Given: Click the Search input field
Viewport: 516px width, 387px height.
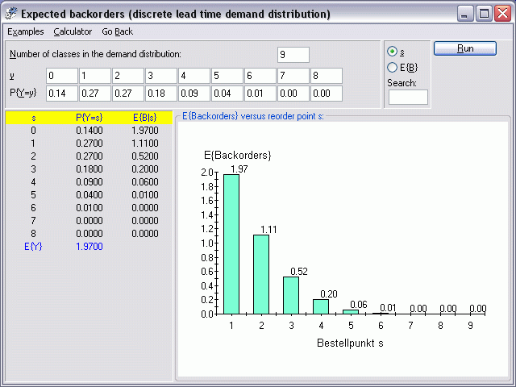Looking at the screenshot, I should pyautogui.click(x=408, y=98).
